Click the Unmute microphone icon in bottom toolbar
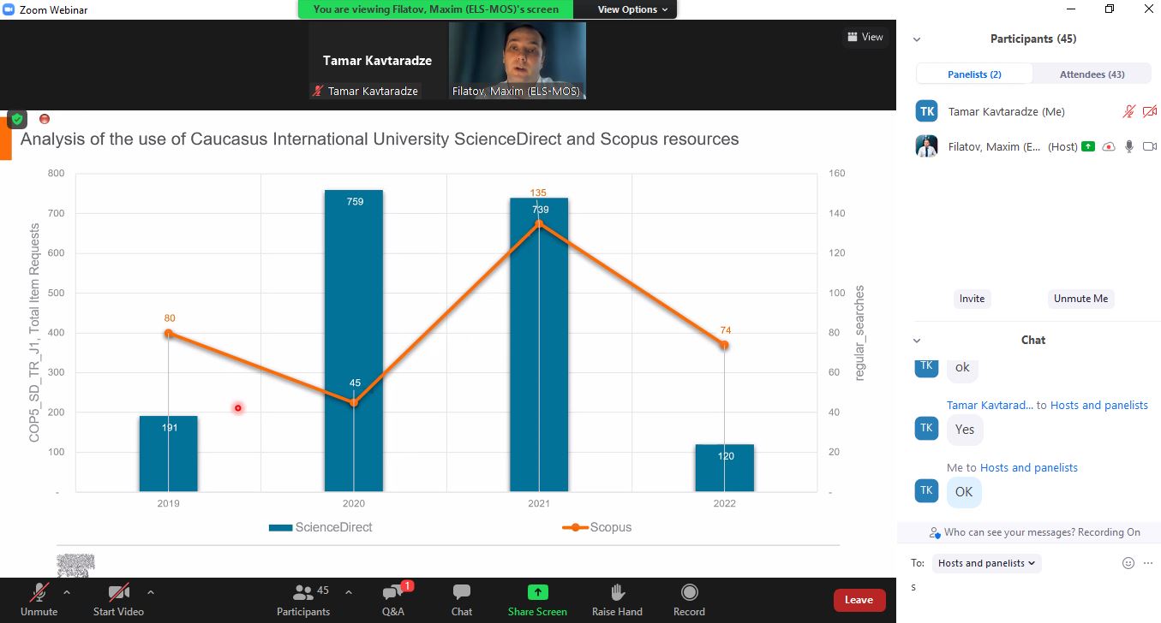Image resolution: width=1161 pixels, height=623 pixels. (x=39, y=592)
